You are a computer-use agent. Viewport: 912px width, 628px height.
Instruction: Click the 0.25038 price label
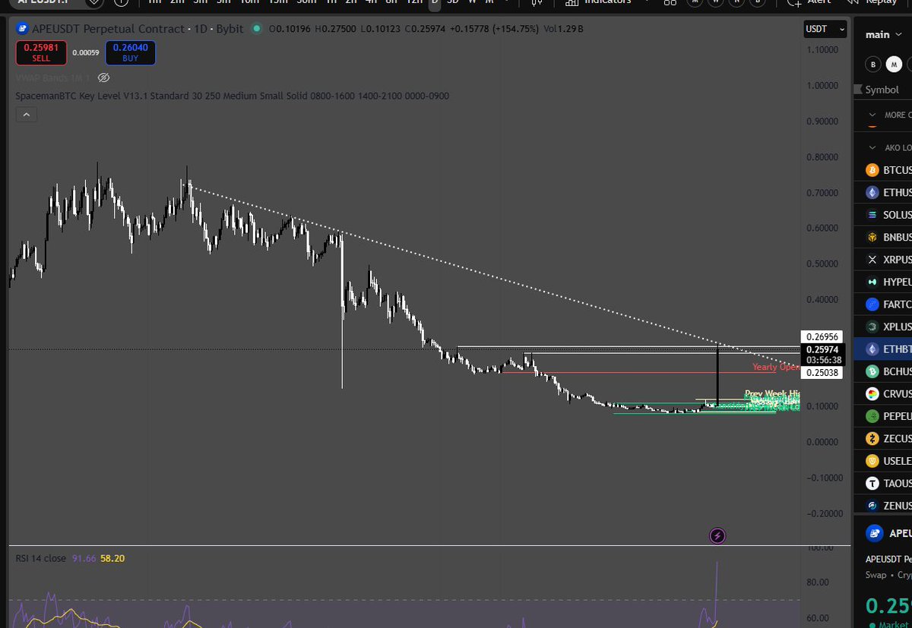click(x=822, y=373)
